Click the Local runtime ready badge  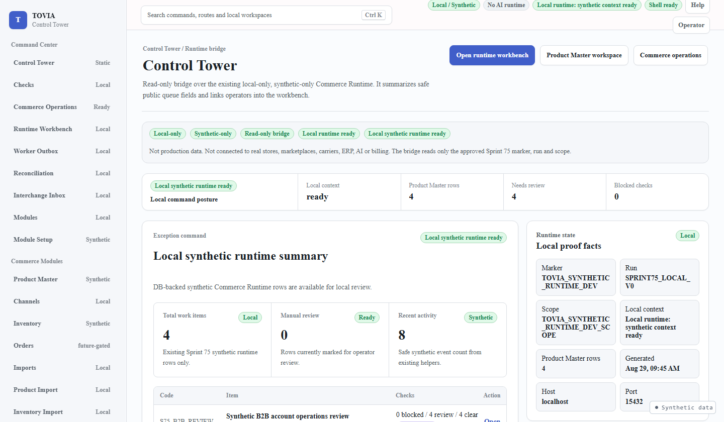(x=329, y=134)
